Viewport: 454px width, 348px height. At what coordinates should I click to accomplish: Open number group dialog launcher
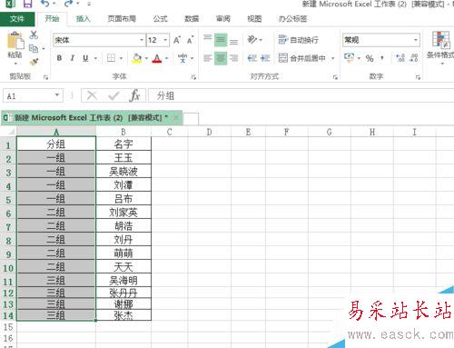point(418,77)
